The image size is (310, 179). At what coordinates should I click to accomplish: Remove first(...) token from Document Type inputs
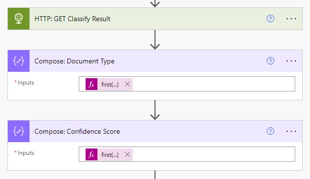coord(127,84)
